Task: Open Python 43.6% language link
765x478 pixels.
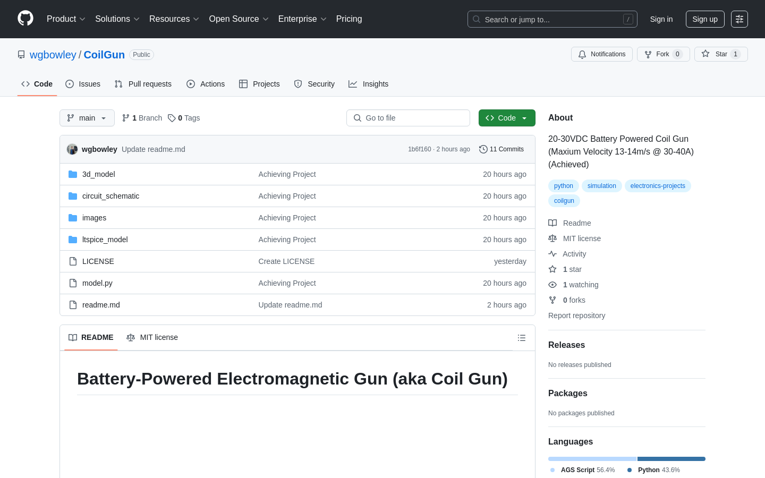Action: (x=653, y=470)
